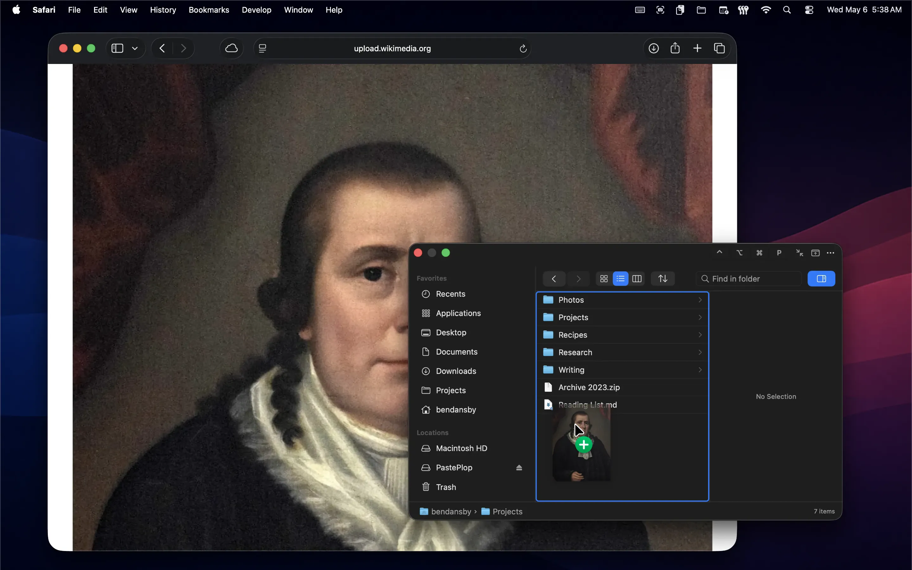This screenshot has width=912, height=570.
Task: Open the Bookmarks menu
Action: click(x=209, y=10)
